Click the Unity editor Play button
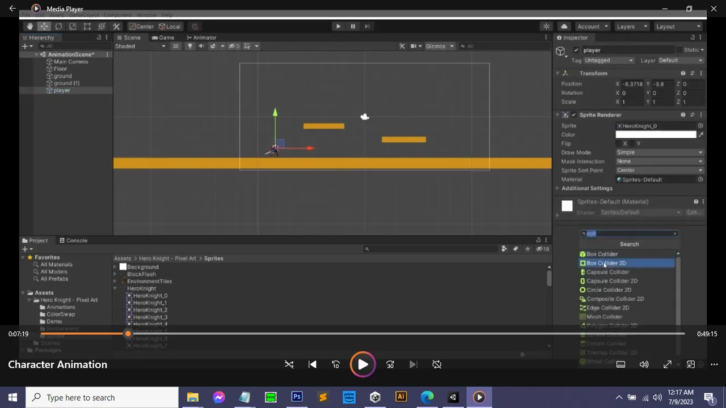This screenshot has height=408, width=726. (x=338, y=27)
